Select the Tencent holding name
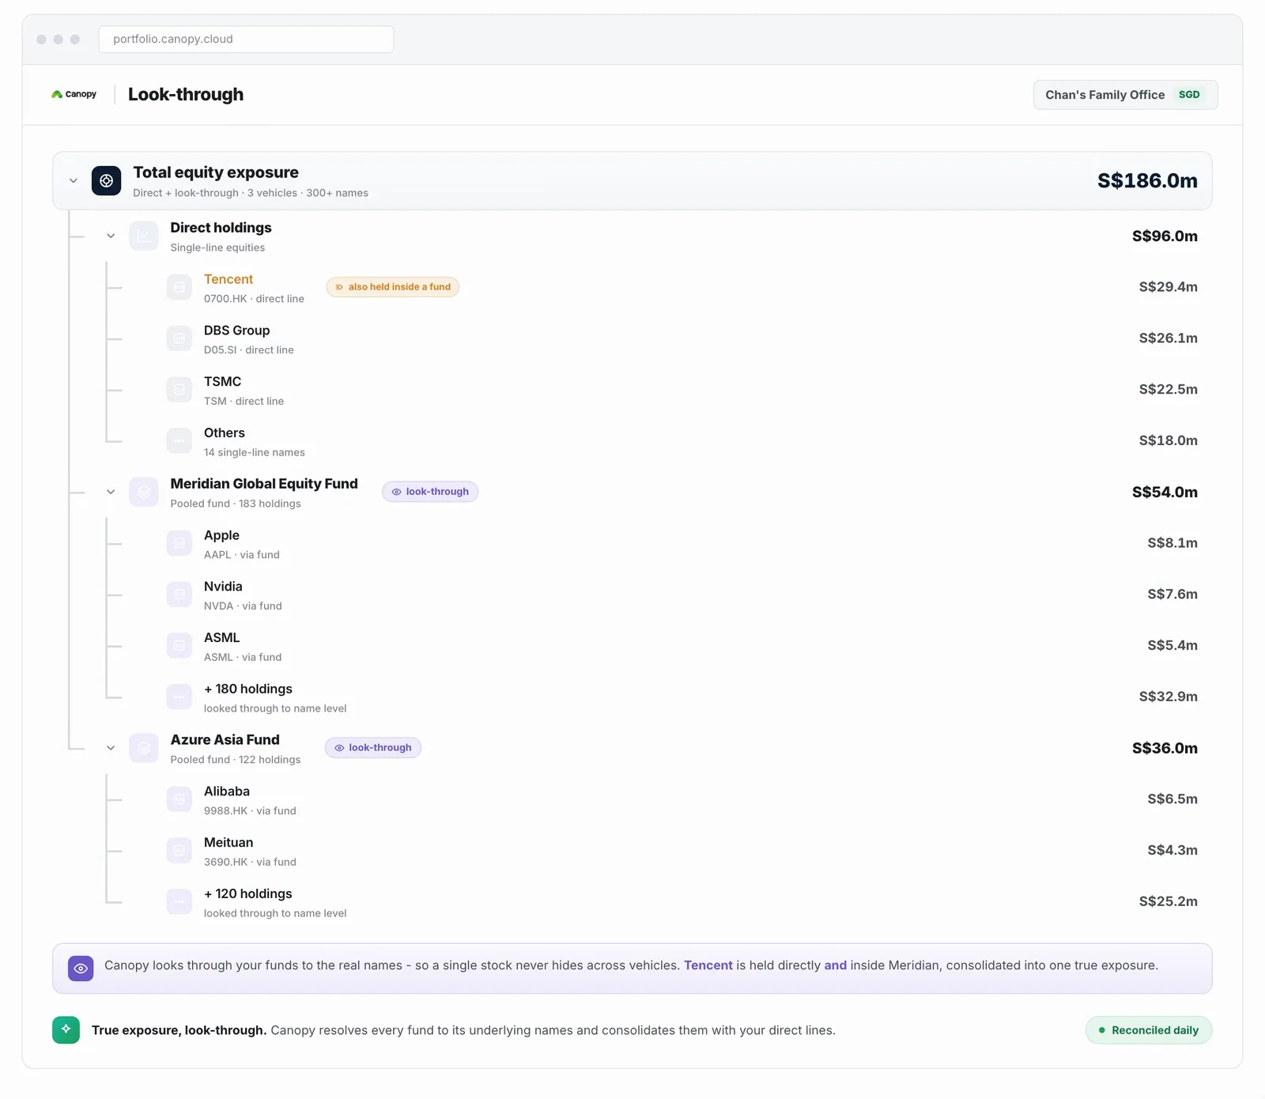 click(228, 279)
